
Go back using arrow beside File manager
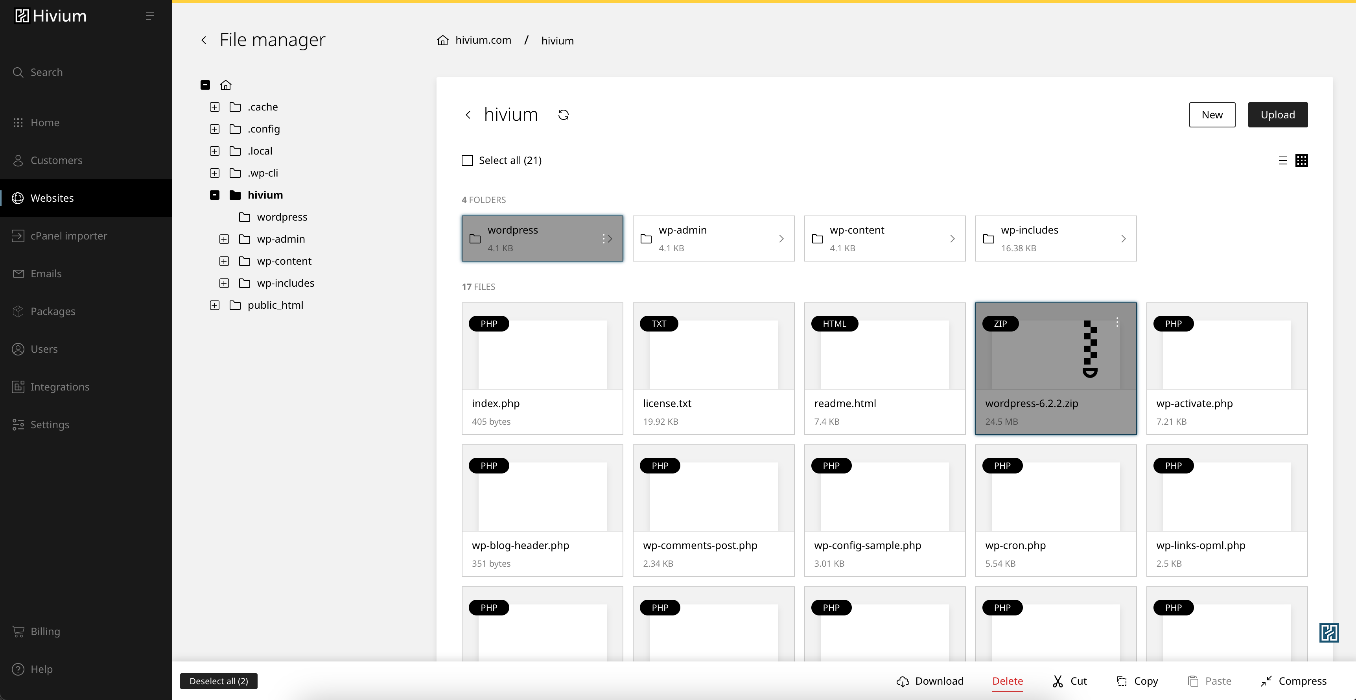tap(204, 40)
